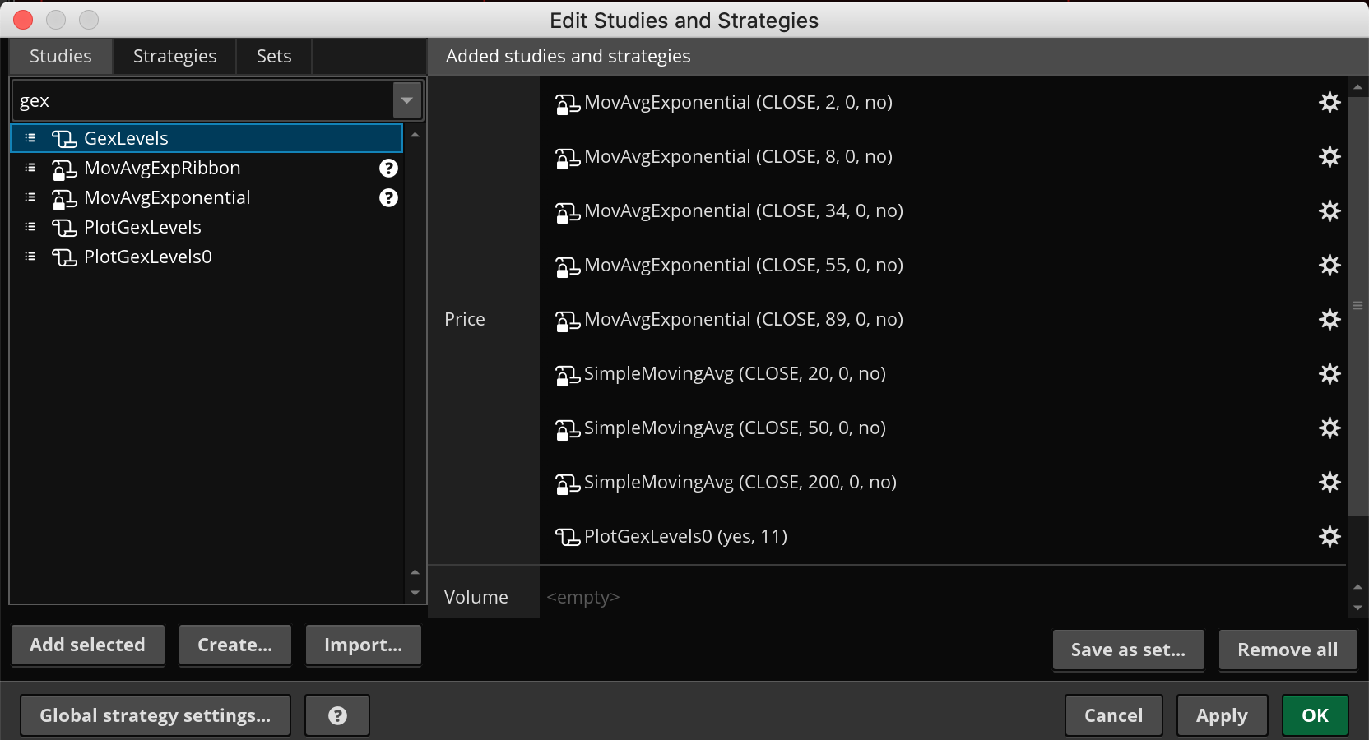Screen dimensions: 1369x740
Task: Click scroll-up arrow at top of study list scrollbar
Action: 415,134
